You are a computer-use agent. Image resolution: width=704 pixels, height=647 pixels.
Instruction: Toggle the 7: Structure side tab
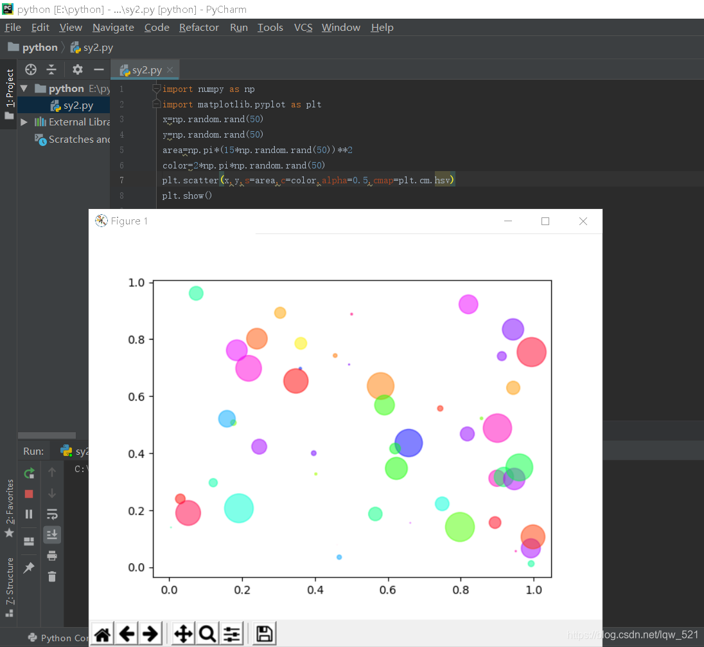click(x=9, y=587)
